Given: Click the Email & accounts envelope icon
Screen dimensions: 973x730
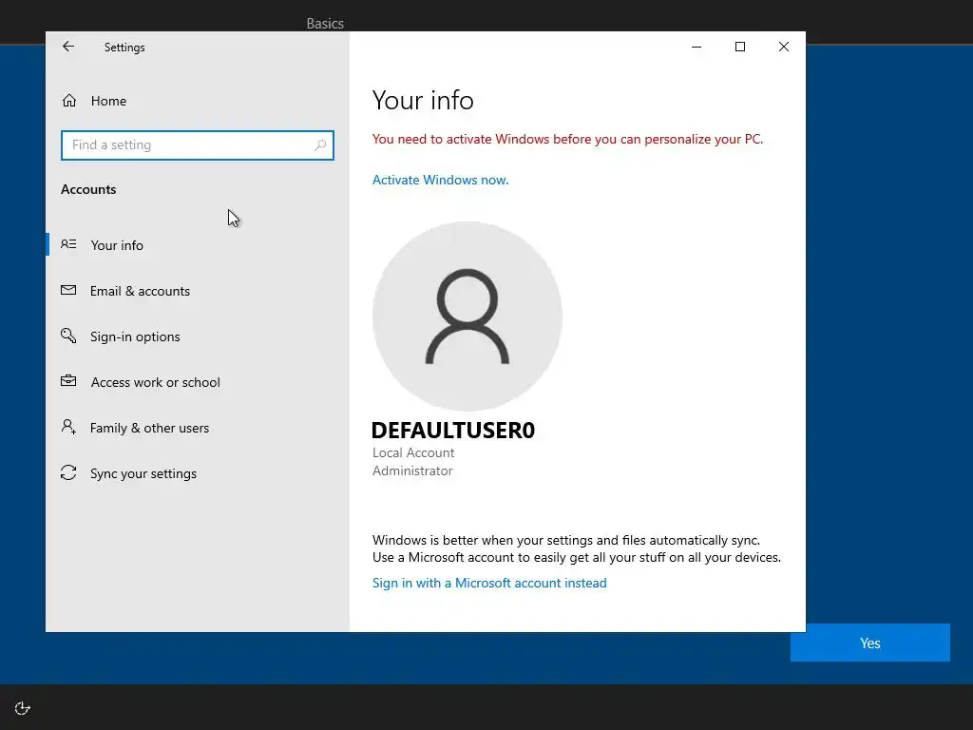Looking at the screenshot, I should click(68, 290).
